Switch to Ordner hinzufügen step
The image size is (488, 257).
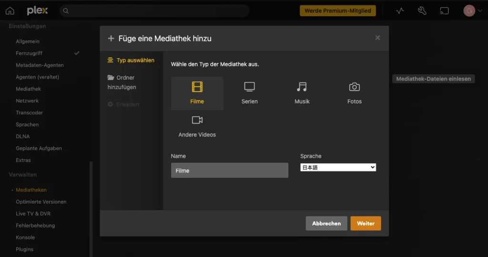pos(122,82)
